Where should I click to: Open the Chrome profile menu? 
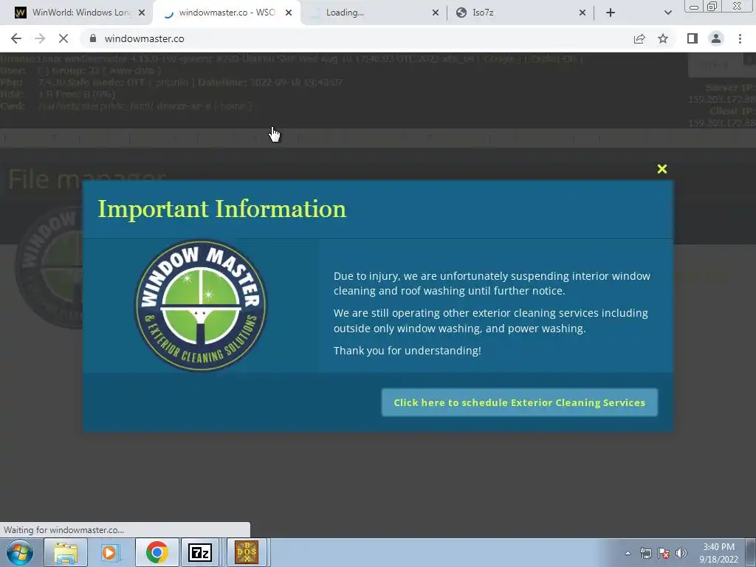pos(716,38)
